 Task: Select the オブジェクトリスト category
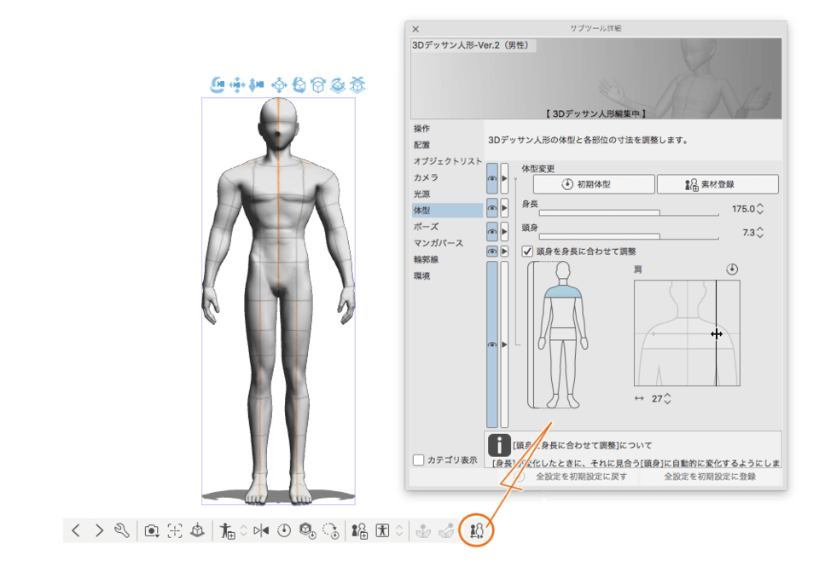pyautogui.click(x=448, y=161)
